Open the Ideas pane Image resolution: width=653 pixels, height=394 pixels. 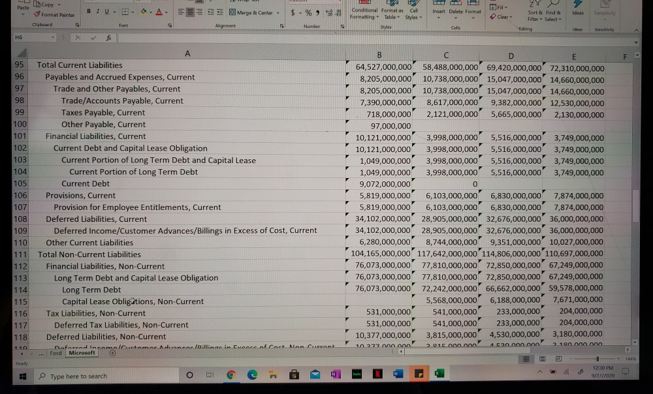[x=578, y=8]
